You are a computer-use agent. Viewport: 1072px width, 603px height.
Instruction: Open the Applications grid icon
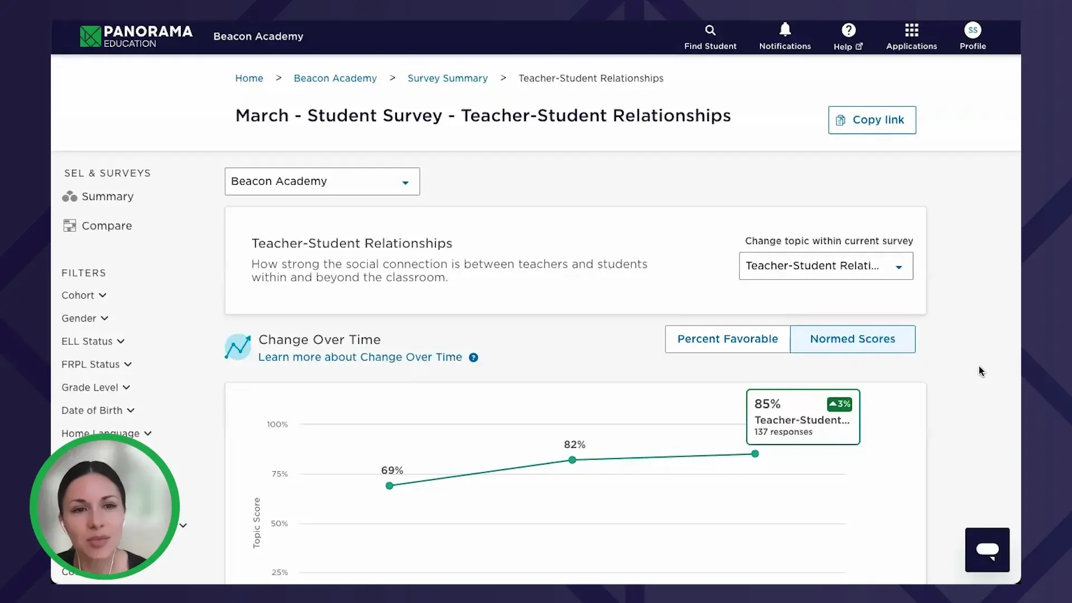[911, 30]
